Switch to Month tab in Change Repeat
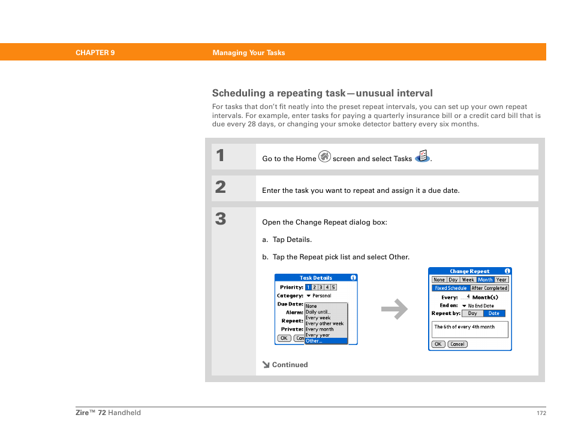The height and width of the screenshot is (442, 572). click(x=485, y=280)
